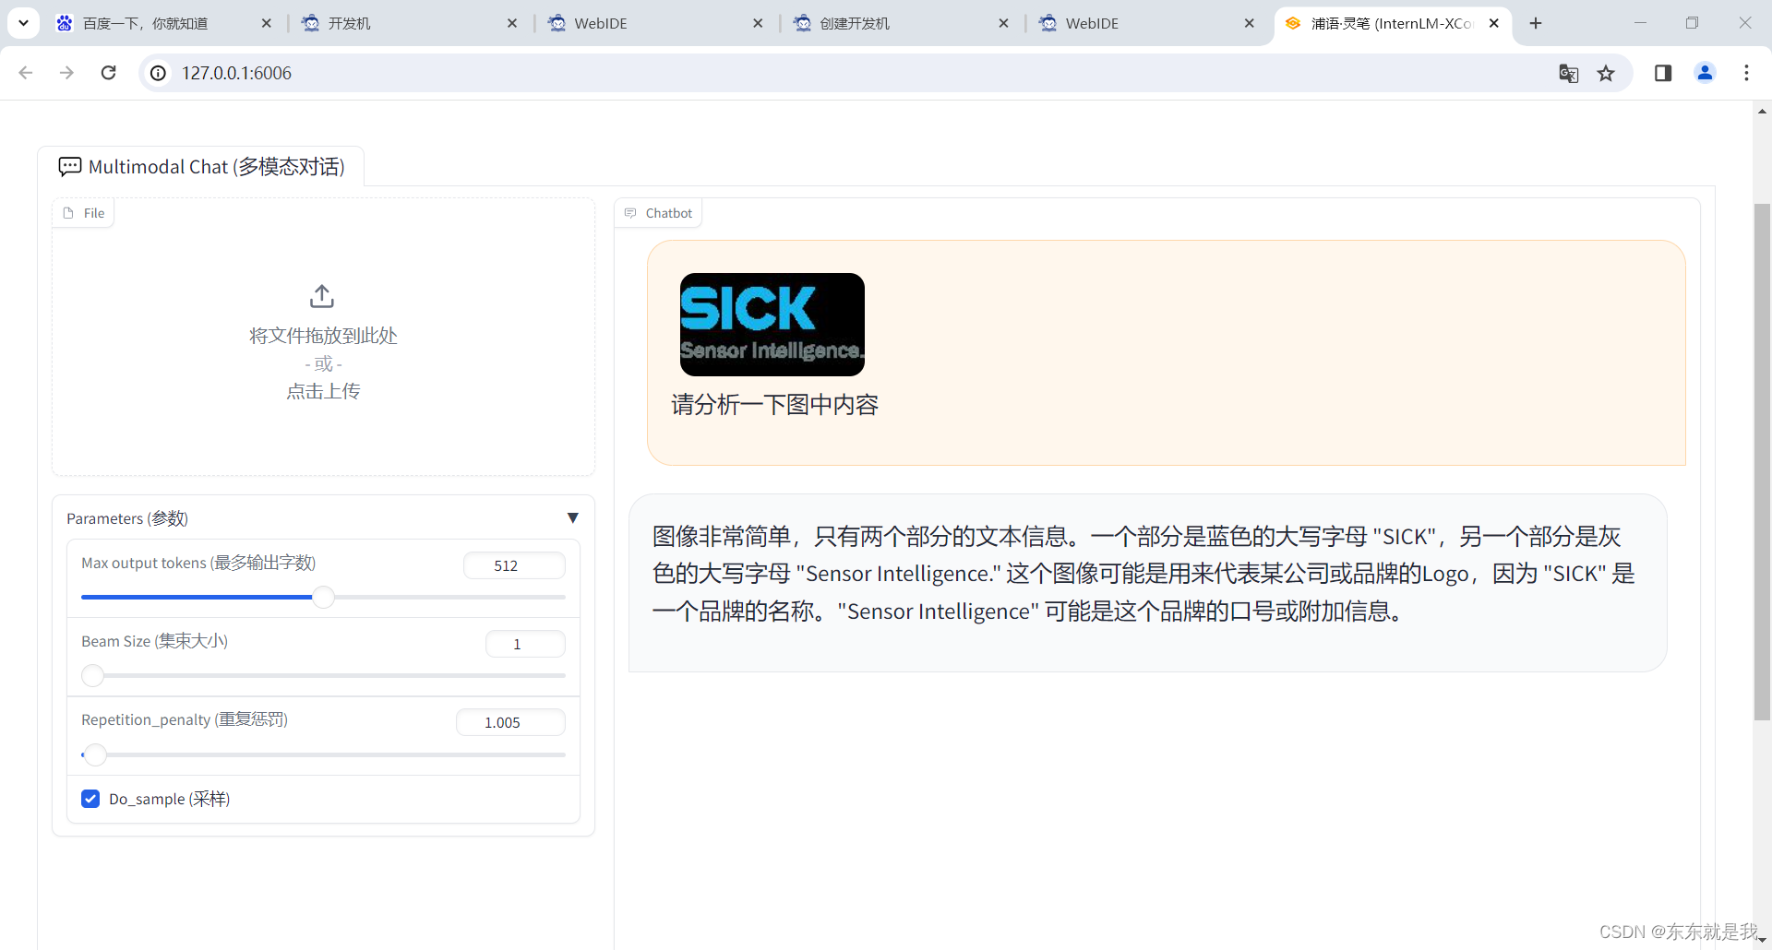The height and width of the screenshot is (950, 1772).
Task: Close the 浦语·灵笔 tab
Action: tap(1494, 23)
